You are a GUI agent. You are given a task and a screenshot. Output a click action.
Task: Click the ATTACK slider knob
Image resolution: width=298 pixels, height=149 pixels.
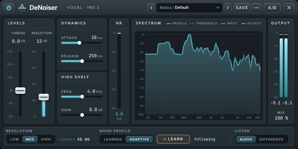(80, 43)
